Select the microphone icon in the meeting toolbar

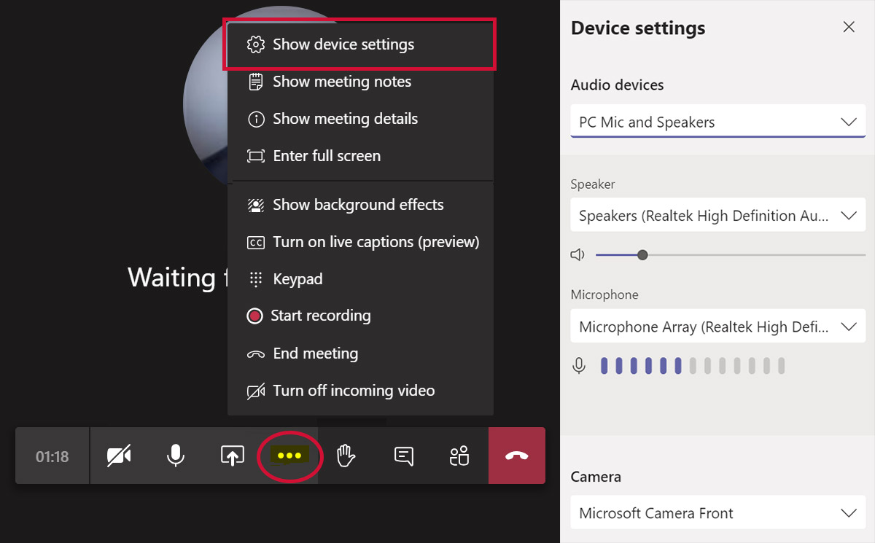(175, 456)
